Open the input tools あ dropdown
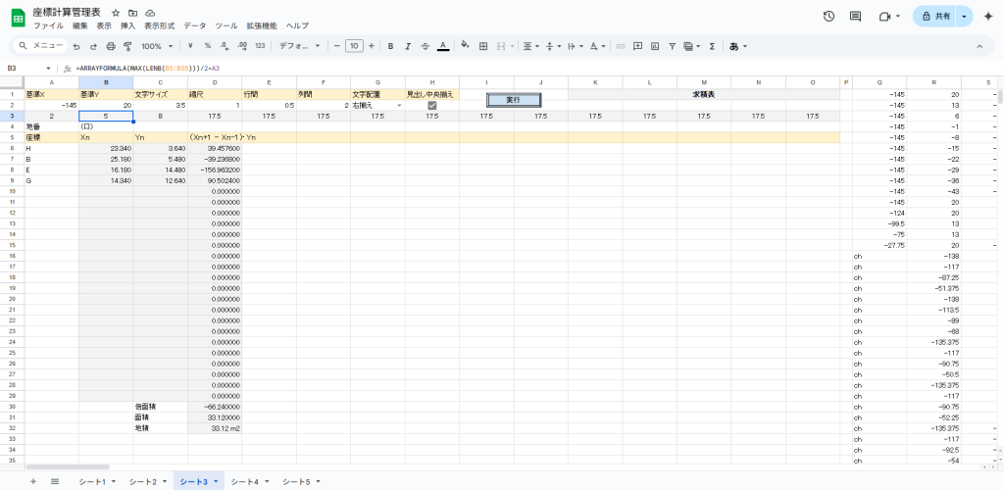 click(738, 46)
